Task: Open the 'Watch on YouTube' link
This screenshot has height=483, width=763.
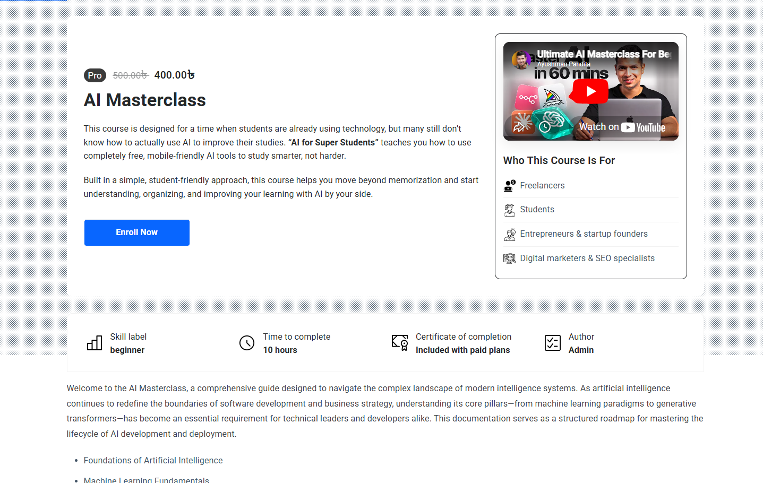Action: (622, 127)
